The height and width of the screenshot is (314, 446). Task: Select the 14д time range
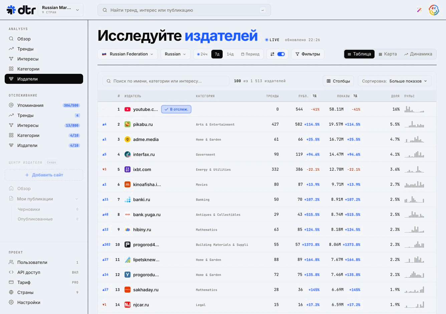pos(230,54)
